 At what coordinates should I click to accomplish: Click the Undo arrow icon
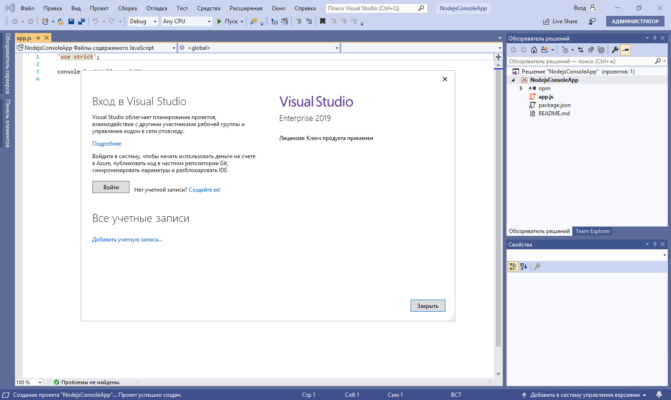click(96, 21)
